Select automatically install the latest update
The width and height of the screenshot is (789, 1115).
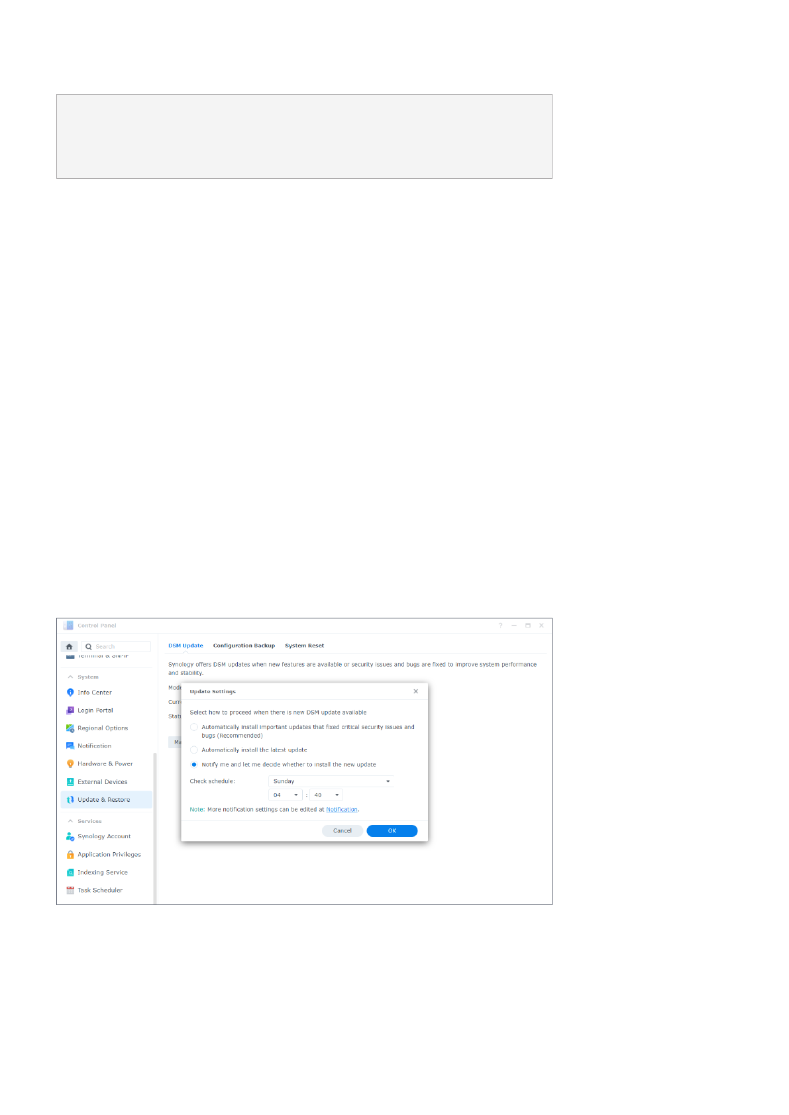click(194, 750)
